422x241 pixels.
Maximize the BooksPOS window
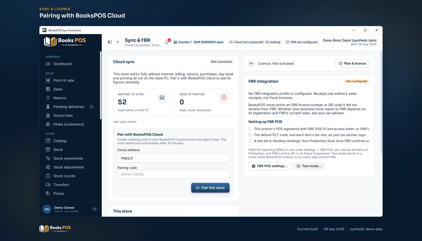pyautogui.click(x=365, y=30)
